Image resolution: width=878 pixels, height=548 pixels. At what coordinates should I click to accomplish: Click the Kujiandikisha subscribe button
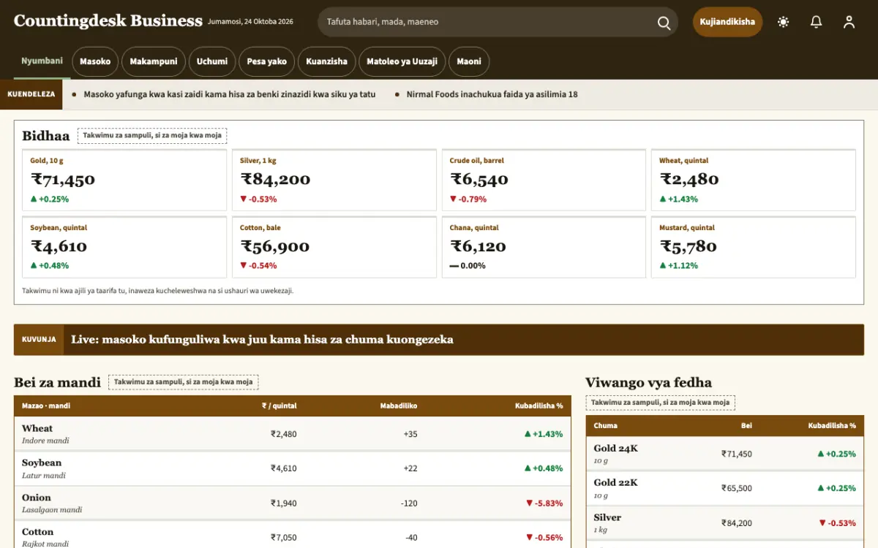(x=727, y=22)
